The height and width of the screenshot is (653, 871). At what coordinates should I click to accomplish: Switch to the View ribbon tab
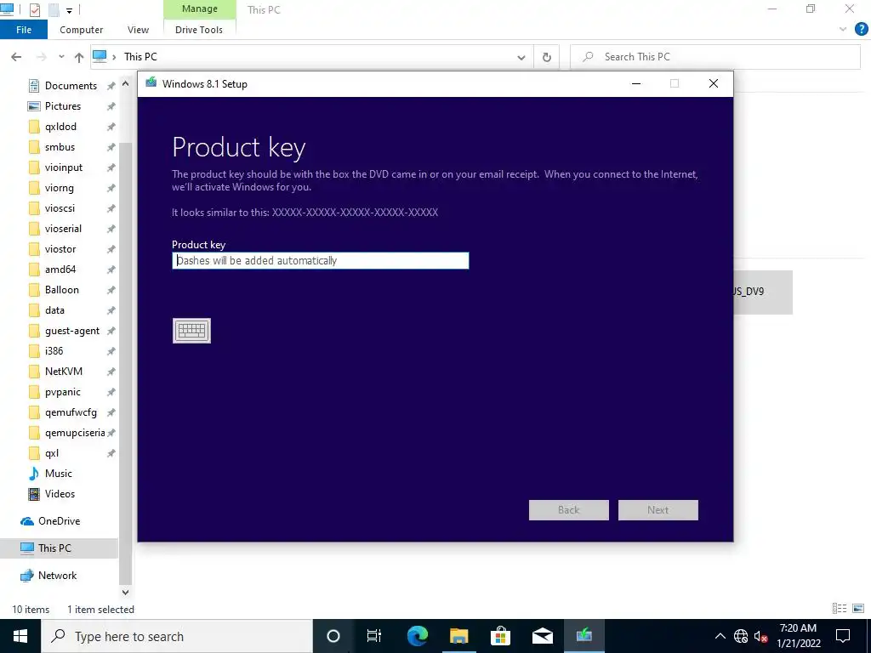coord(138,30)
